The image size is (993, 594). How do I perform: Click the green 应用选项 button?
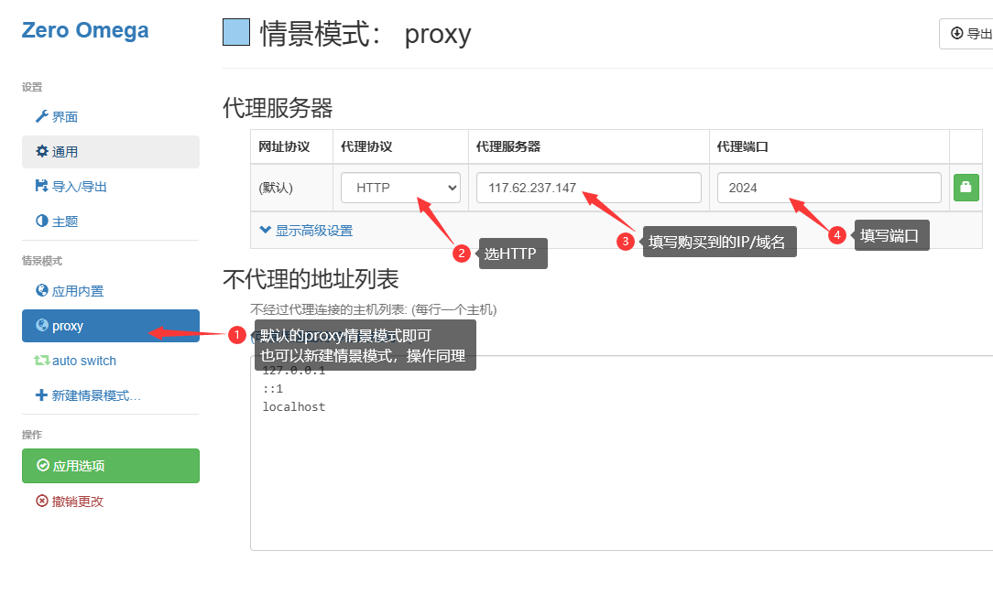[x=110, y=466]
